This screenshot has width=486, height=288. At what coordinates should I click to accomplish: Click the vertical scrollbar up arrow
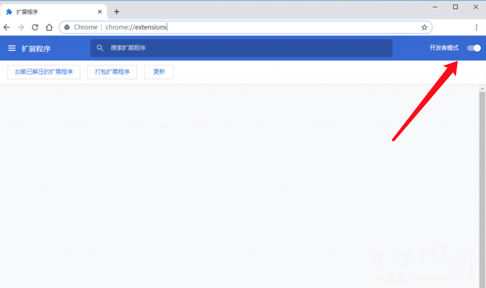482,89
